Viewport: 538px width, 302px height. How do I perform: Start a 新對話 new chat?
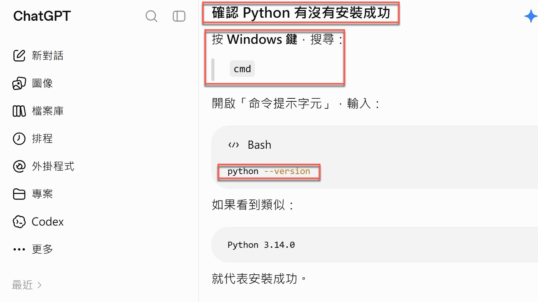(x=47, y=56)
